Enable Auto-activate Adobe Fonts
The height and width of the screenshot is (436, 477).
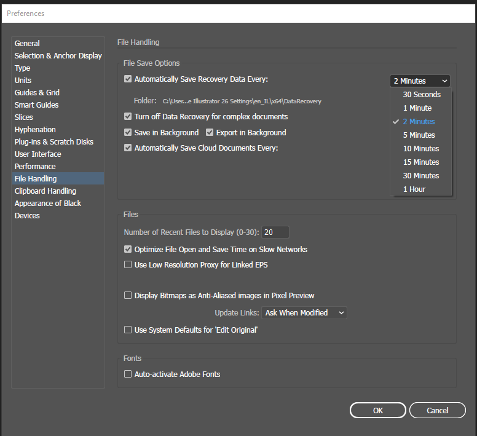pyautogui.click(x=128, y=374)
